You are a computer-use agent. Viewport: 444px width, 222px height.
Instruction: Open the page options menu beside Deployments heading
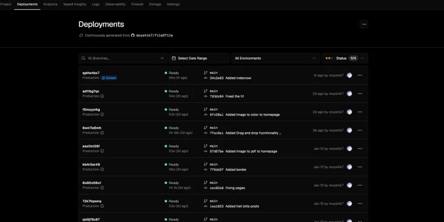click(364, 24)
